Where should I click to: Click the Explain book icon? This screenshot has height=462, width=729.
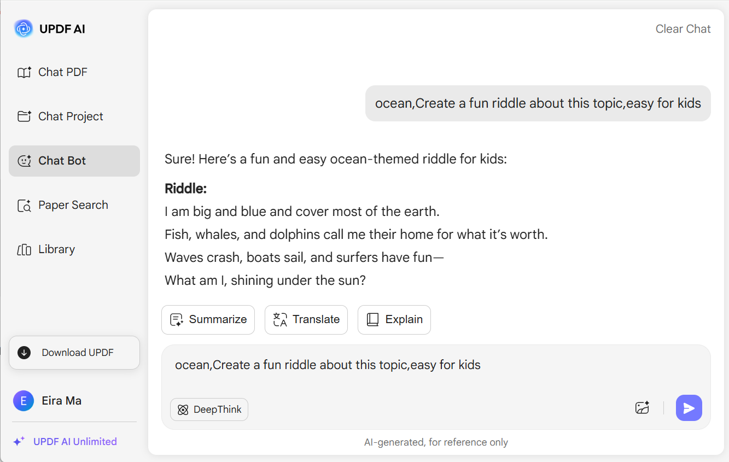point(372,320)
